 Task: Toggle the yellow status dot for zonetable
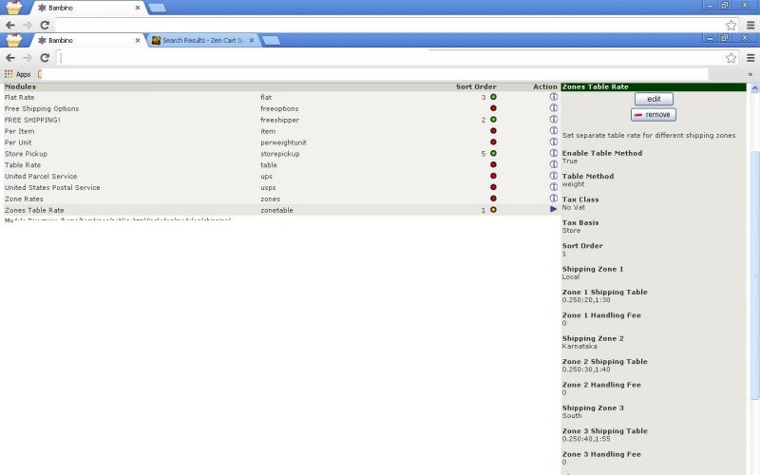(x=493, y=210)
